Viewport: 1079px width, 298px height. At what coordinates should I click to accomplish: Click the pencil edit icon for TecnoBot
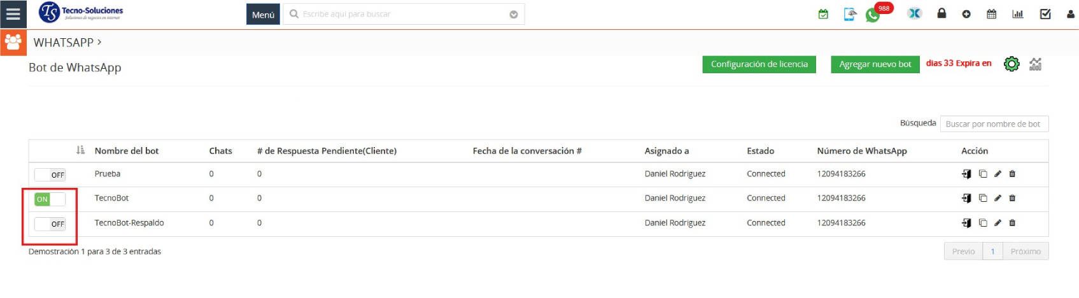coord(998,199)
